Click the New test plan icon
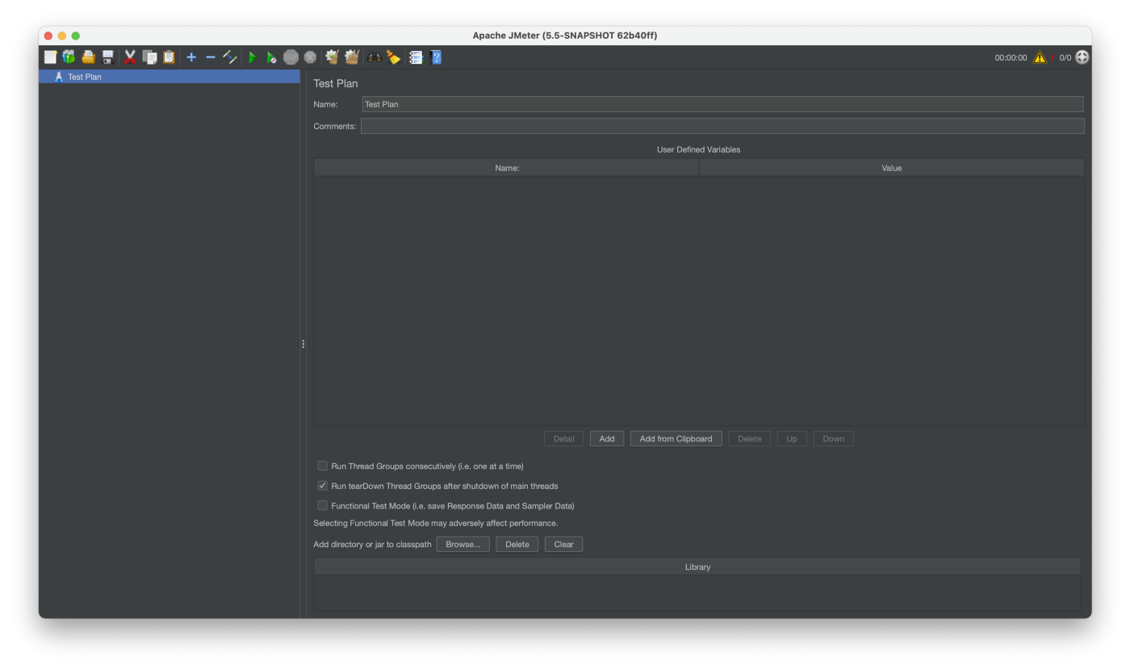This screenshot has height=669, width=1130. click(51, 57)
